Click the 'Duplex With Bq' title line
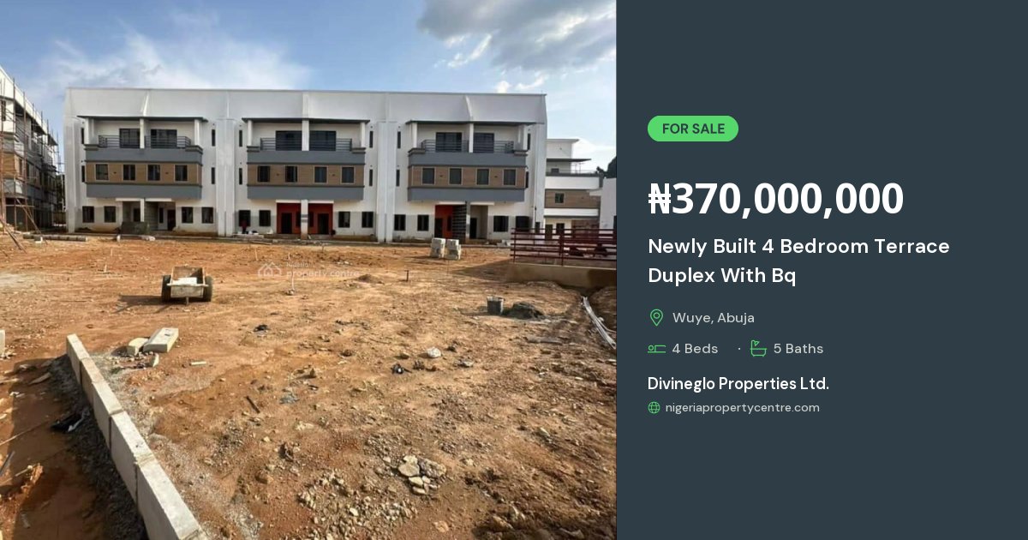This screenshot has width=1028, height=540. [721, 276]
